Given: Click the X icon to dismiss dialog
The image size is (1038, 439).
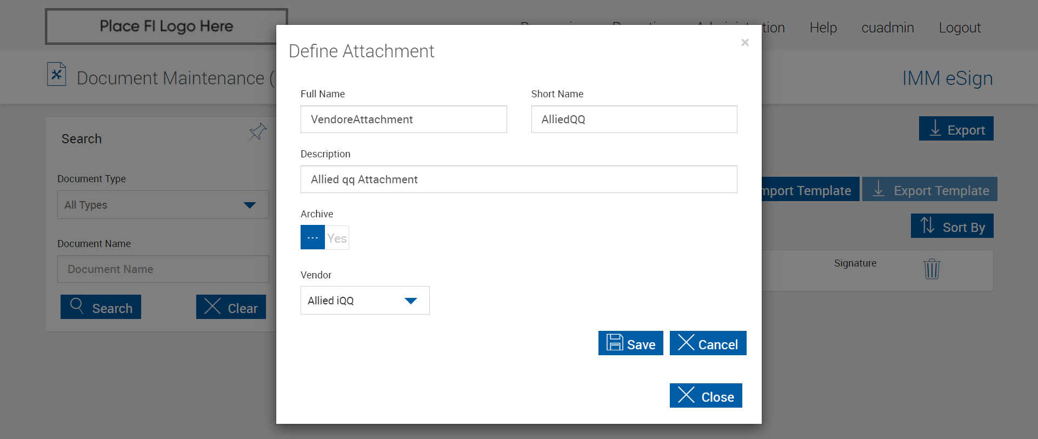Looking at the screenshot, I should click(744, 42).
